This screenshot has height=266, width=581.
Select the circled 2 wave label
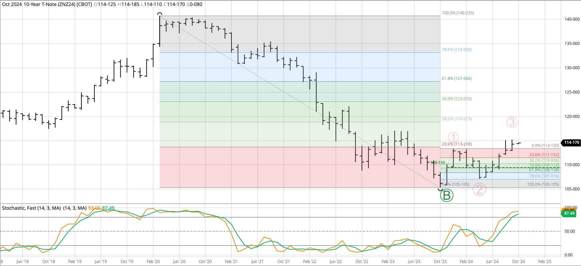click(x=479, y=189)
